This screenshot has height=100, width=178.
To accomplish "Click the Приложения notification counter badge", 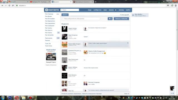I will click(x=58, y=38).
